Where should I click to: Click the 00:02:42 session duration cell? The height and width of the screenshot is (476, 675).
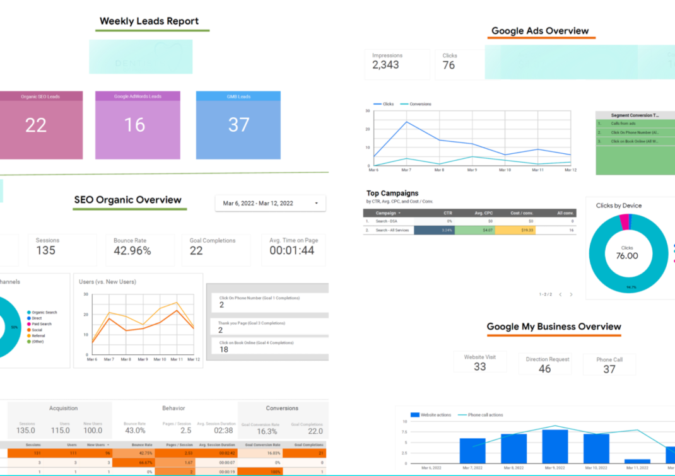[216, 453]
